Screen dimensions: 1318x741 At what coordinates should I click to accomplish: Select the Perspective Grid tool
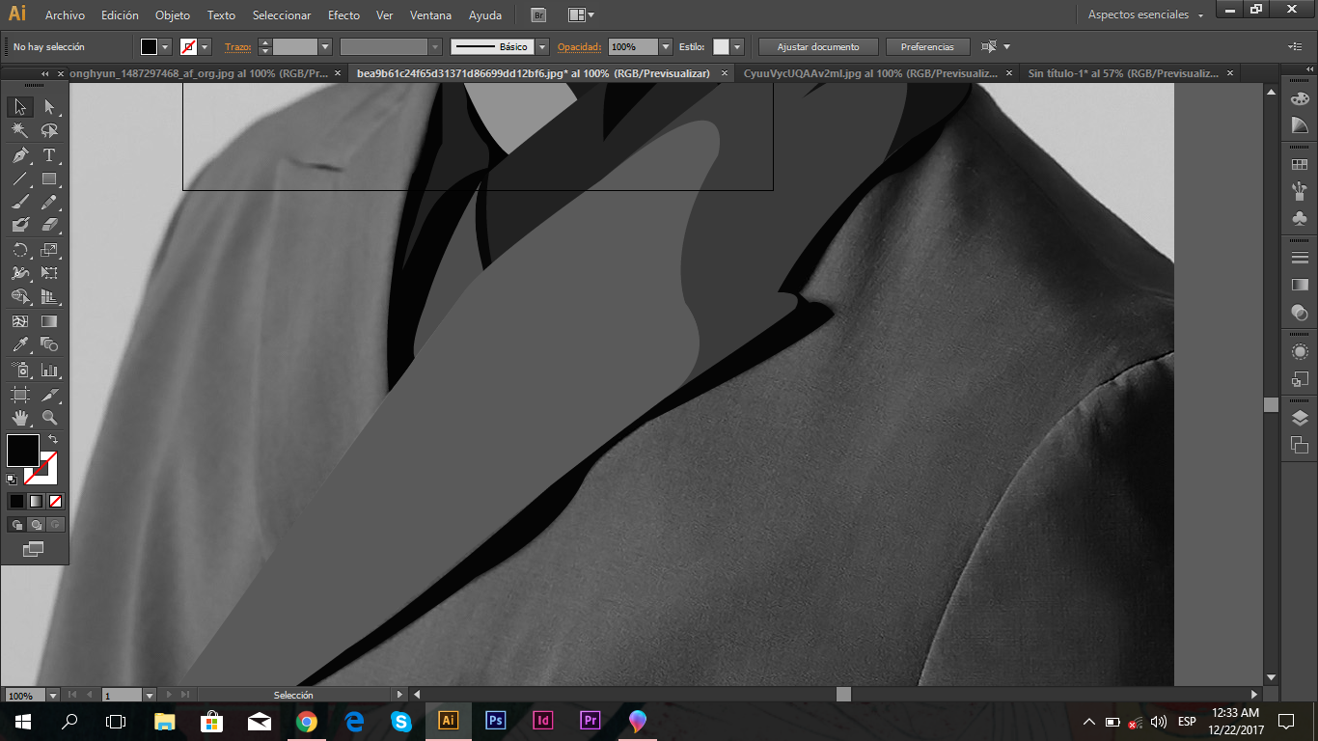coord(49,297)
